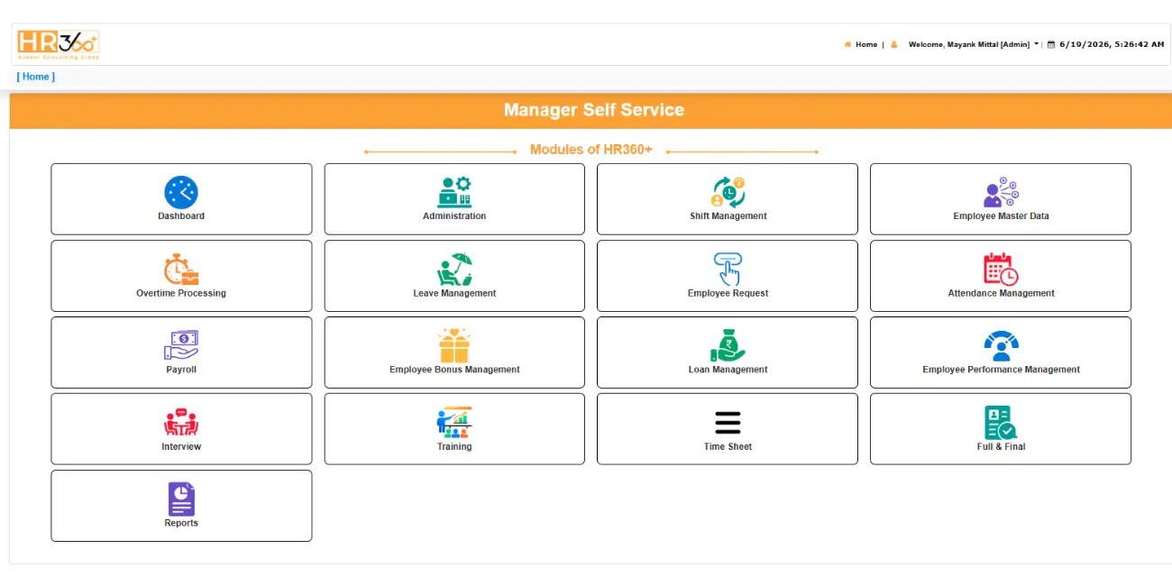Click the Employee Request touch icon

click(x=728, y=270)
